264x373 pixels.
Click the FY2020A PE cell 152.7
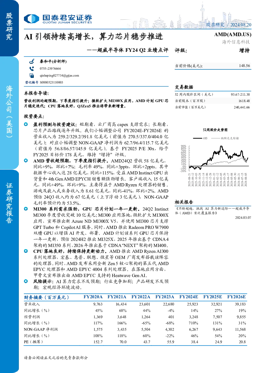pyautogui.click(x=98, y=342)
